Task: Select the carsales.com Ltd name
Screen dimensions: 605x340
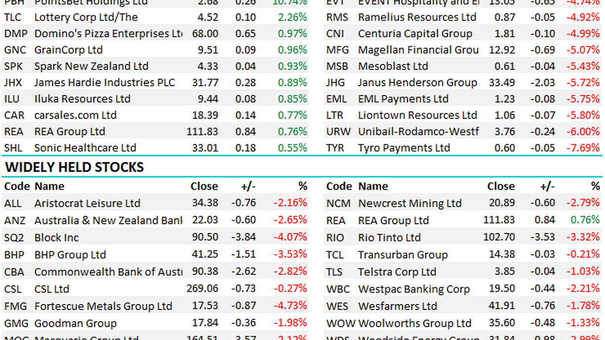Action: [76, 115]
